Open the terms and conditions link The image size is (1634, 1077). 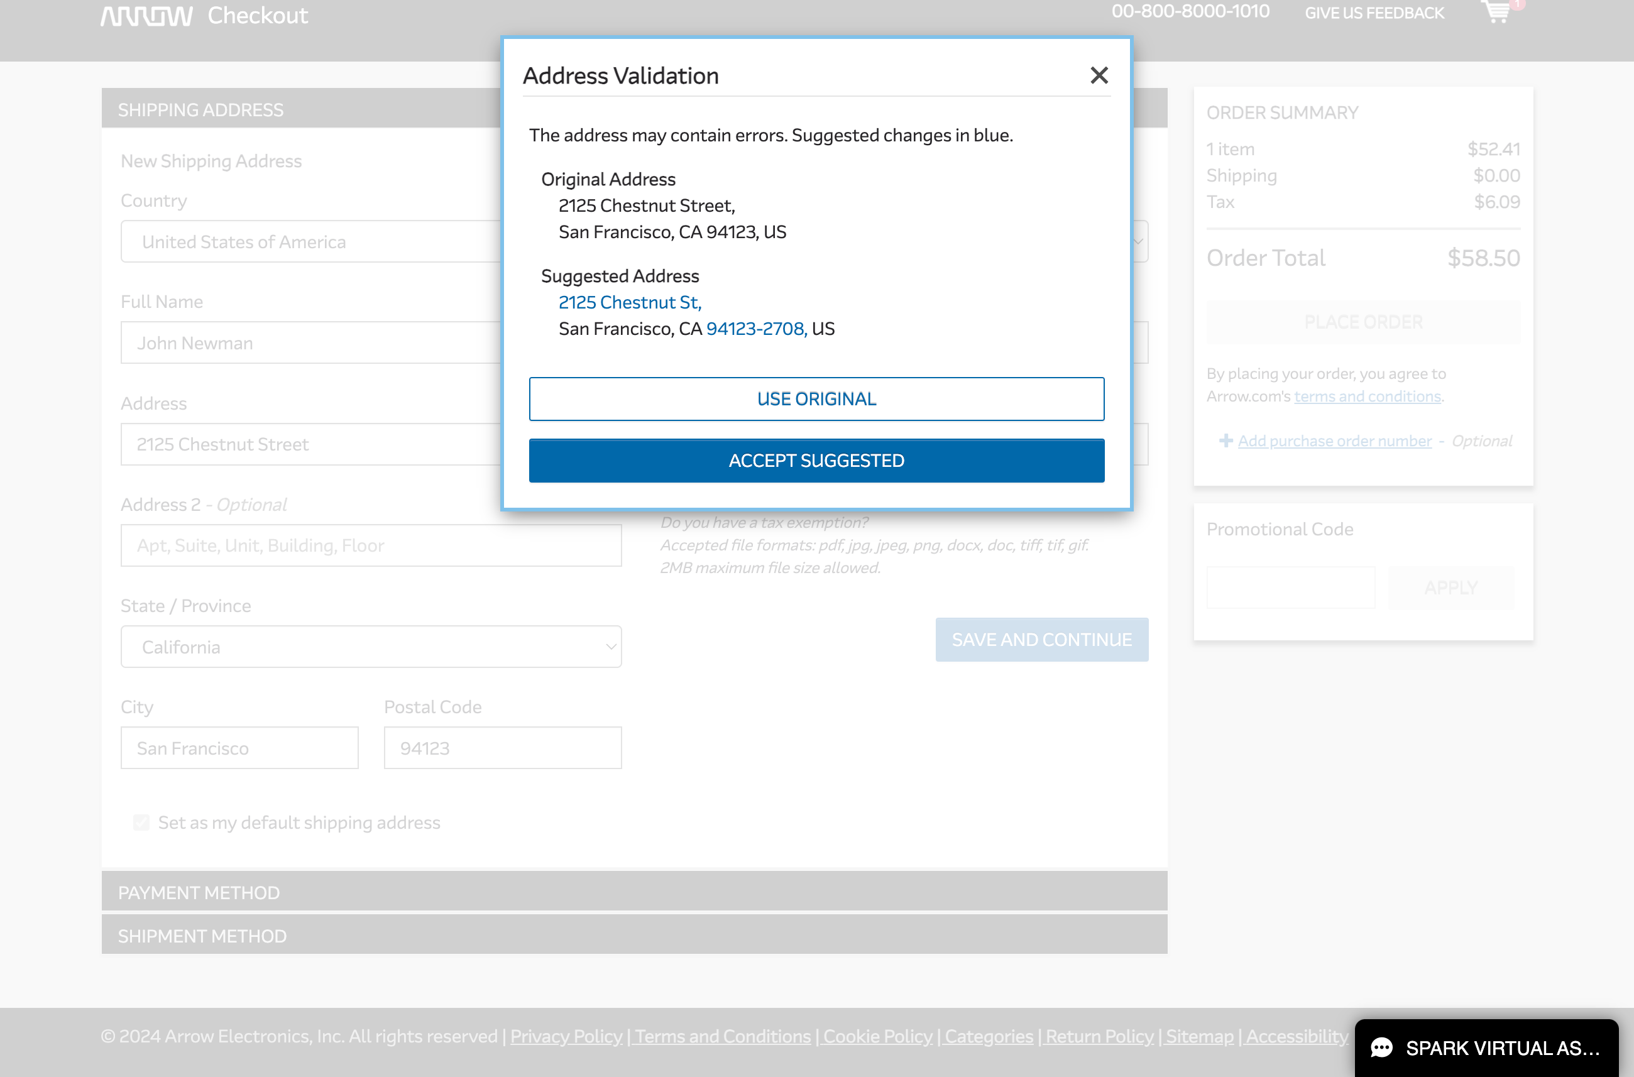point(1367,396)
